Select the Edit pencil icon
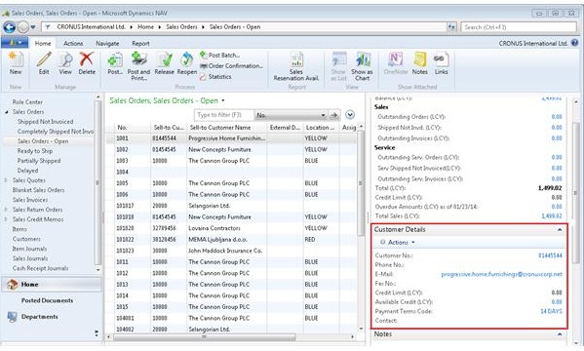The height and width of the screenshot is (351, 584). [x=44, y=63]
